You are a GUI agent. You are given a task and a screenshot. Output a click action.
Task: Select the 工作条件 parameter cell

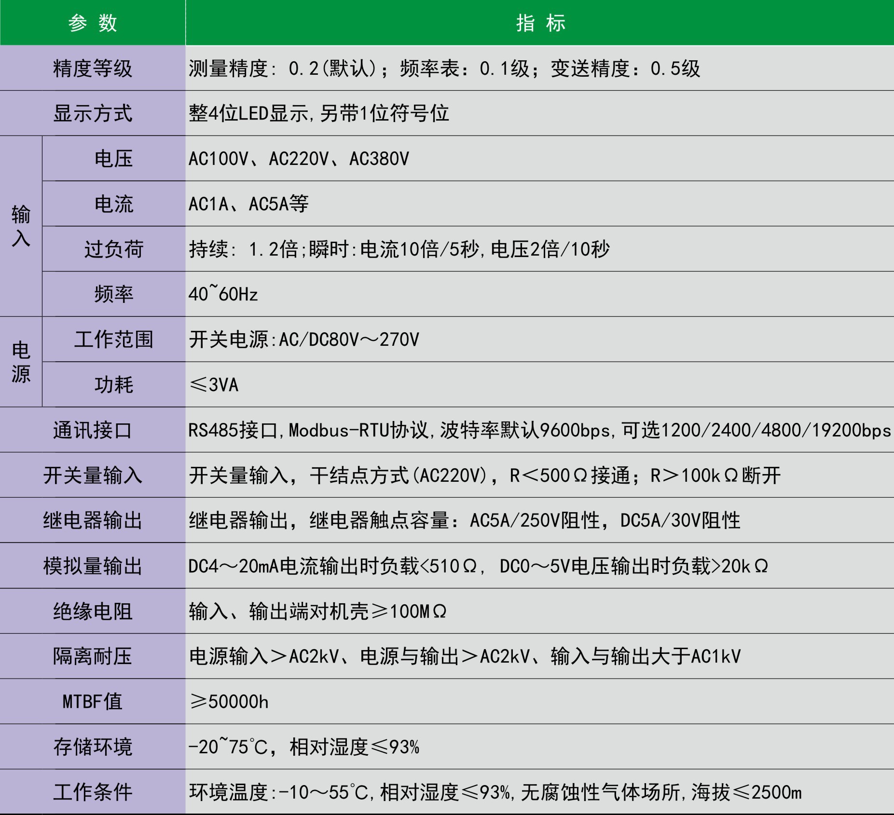click(x=93, y=792)
